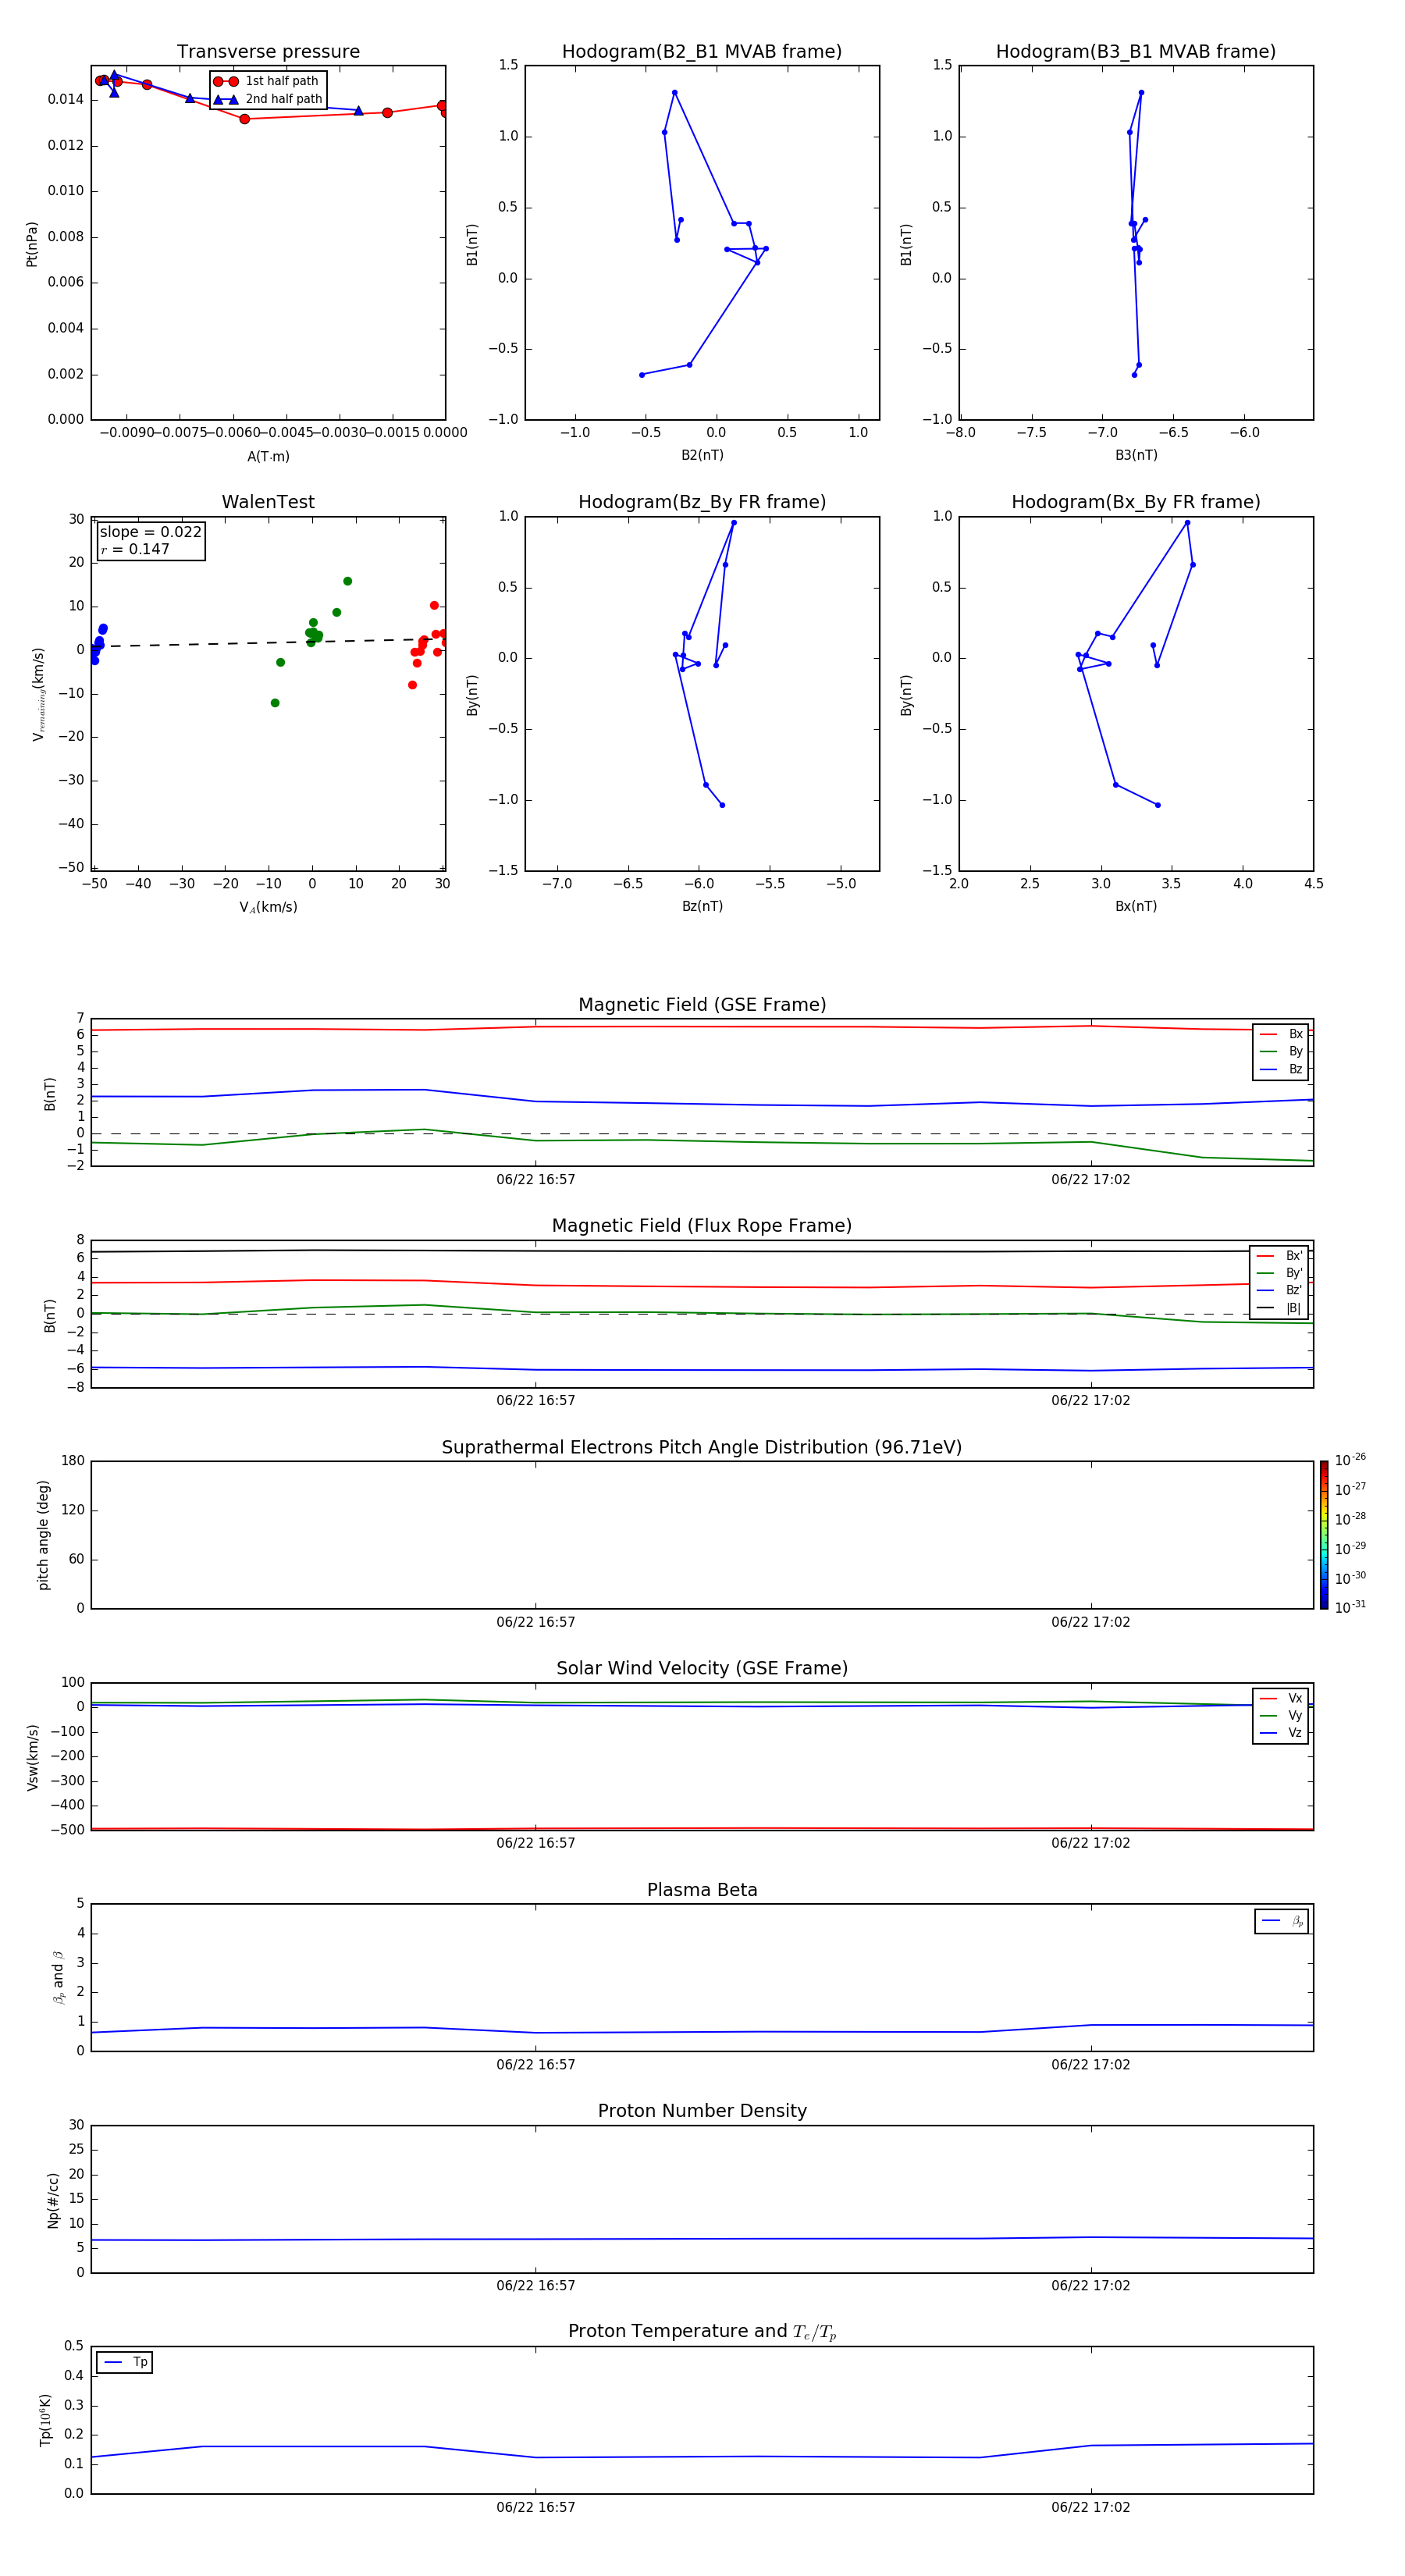Click the 'Proton Number Density' title
Screen dimensions: 1405x2576
click(x=702, y=2111)
